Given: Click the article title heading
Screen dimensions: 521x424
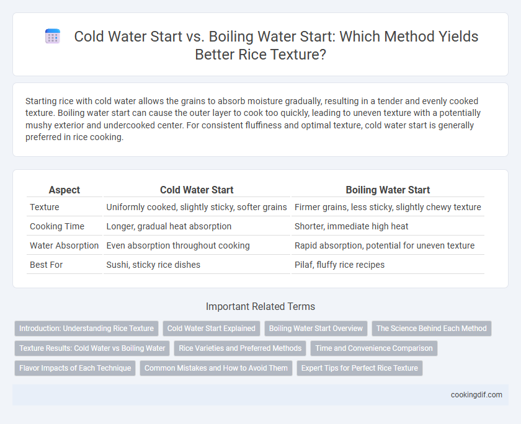Looking at the screenshot, I should click(276, 45).
